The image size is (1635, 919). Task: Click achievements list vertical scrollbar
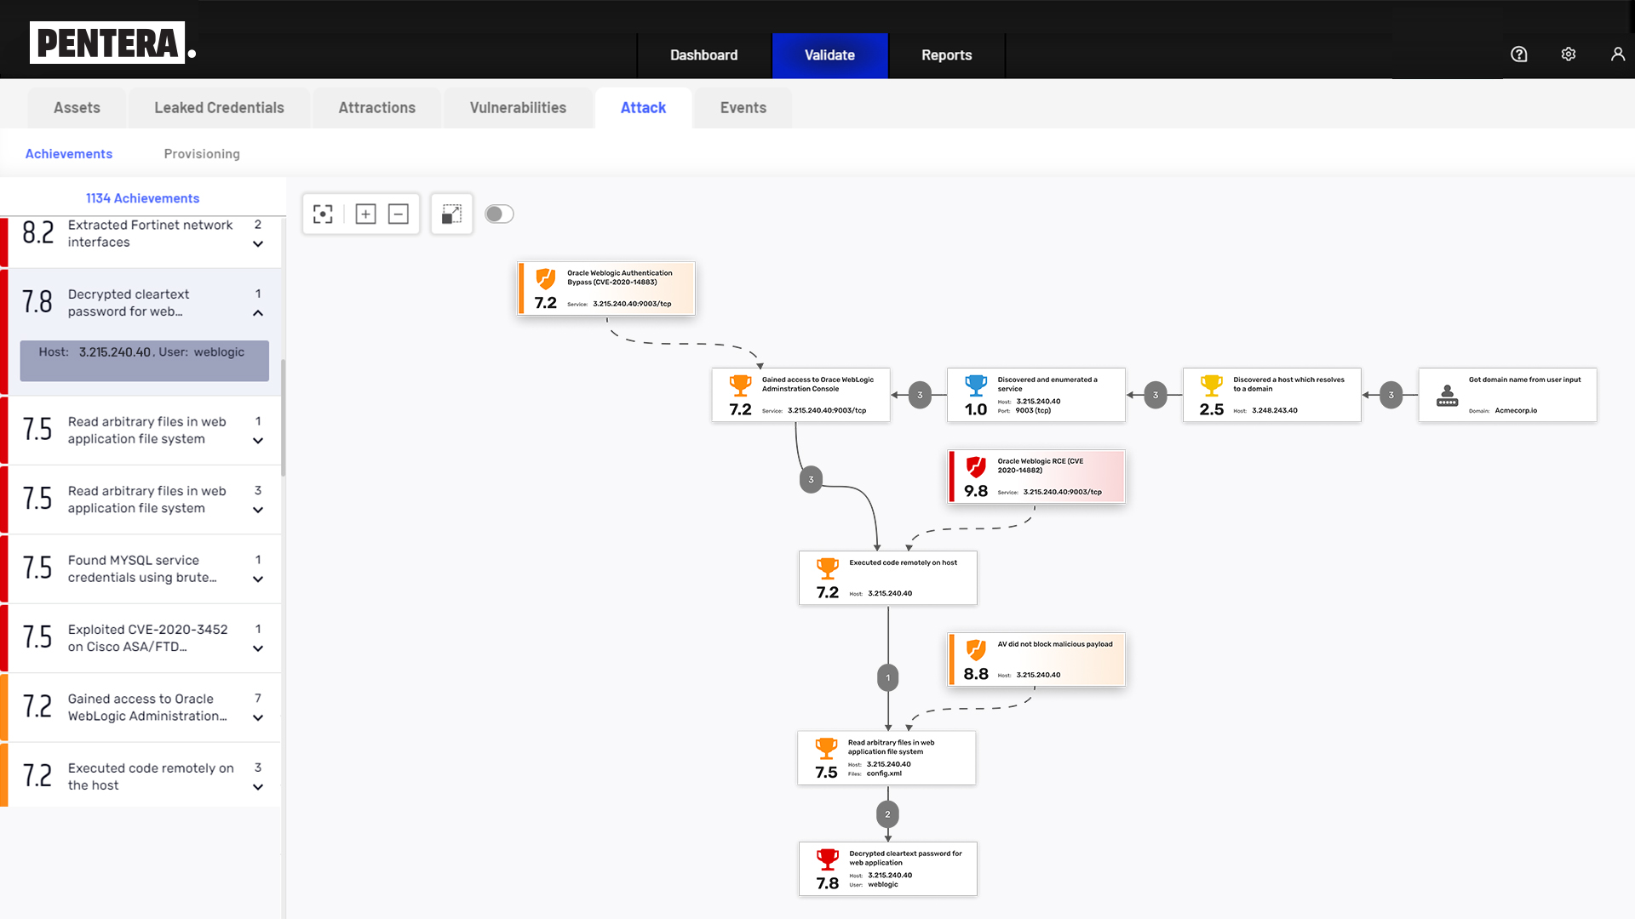click(283, 417)
